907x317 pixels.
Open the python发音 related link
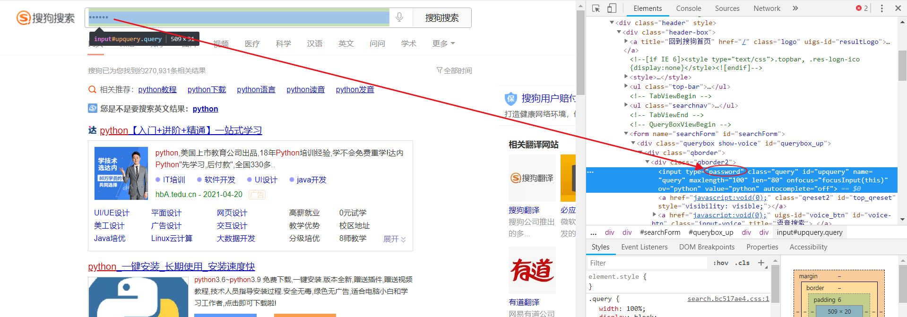pos(355,89)
